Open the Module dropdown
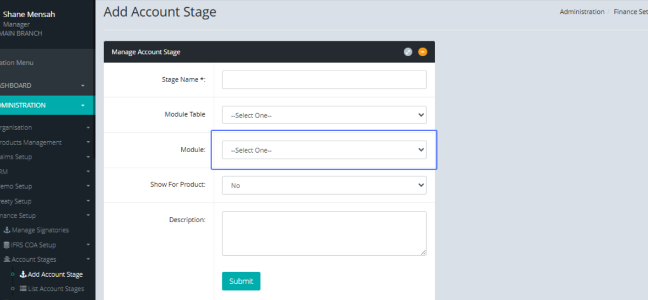The height and width of the screenshot is (300, 648). (324, 150)
